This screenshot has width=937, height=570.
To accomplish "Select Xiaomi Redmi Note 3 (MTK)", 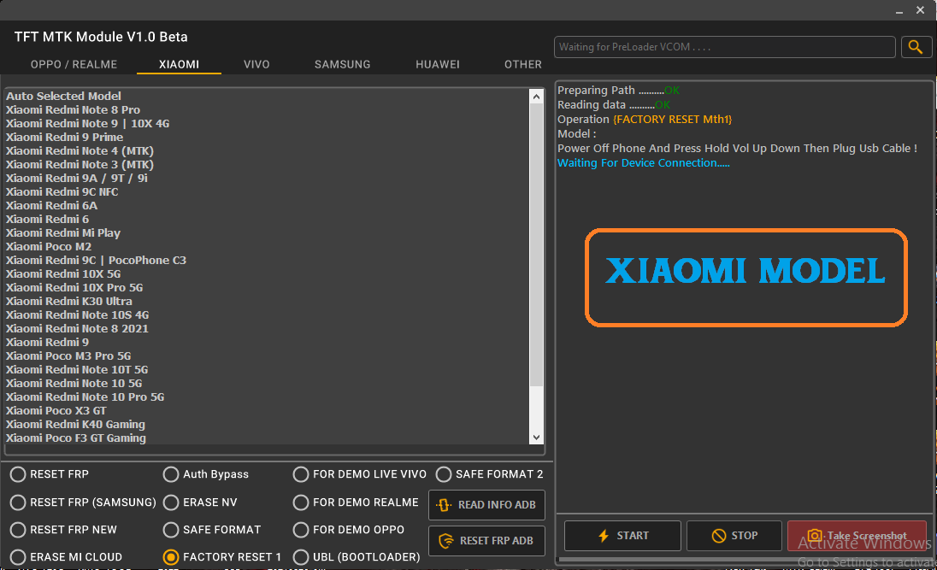I will [x=80, y=165].
